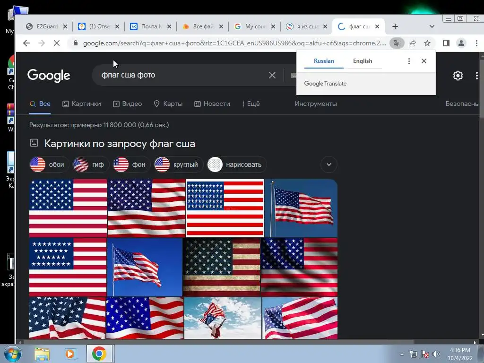Share this page using the share icon
Viewport: 484px width, 363px height.
point(412,43)
